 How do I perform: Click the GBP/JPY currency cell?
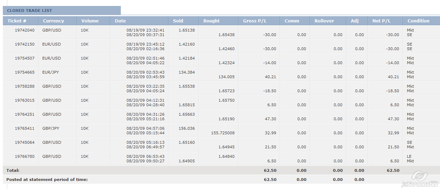point(51,128)
